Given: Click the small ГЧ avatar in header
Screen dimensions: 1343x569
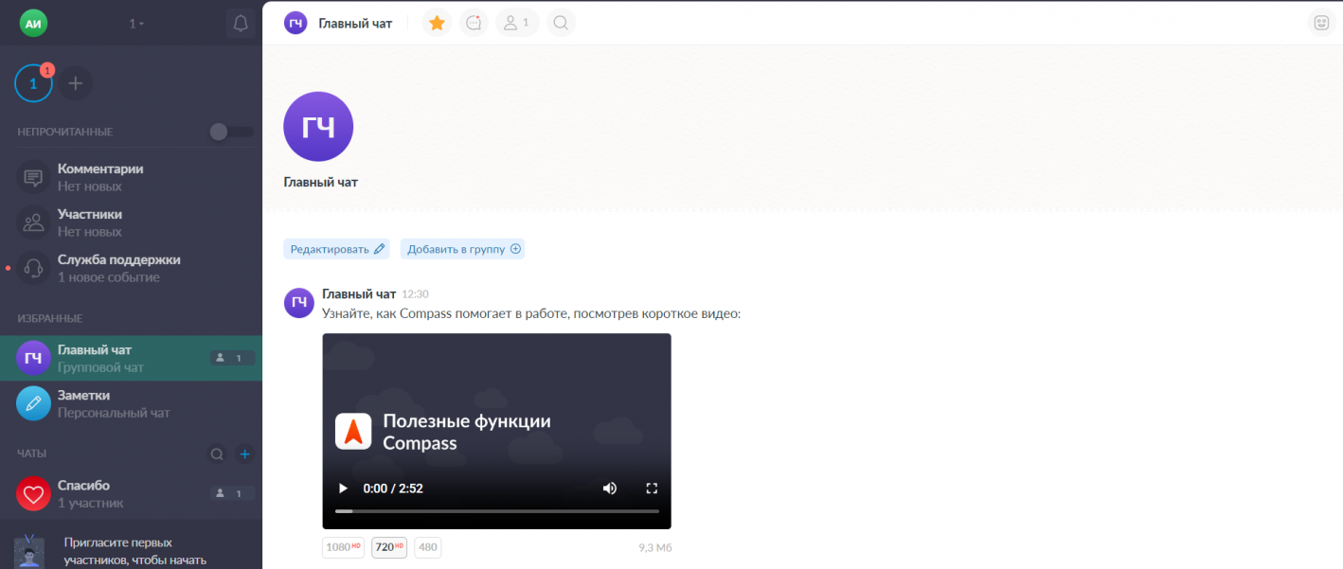Looking at the screenshot, I should click(295, 23).
